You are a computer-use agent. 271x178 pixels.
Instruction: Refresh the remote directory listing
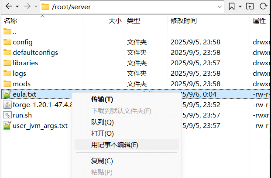264,7
